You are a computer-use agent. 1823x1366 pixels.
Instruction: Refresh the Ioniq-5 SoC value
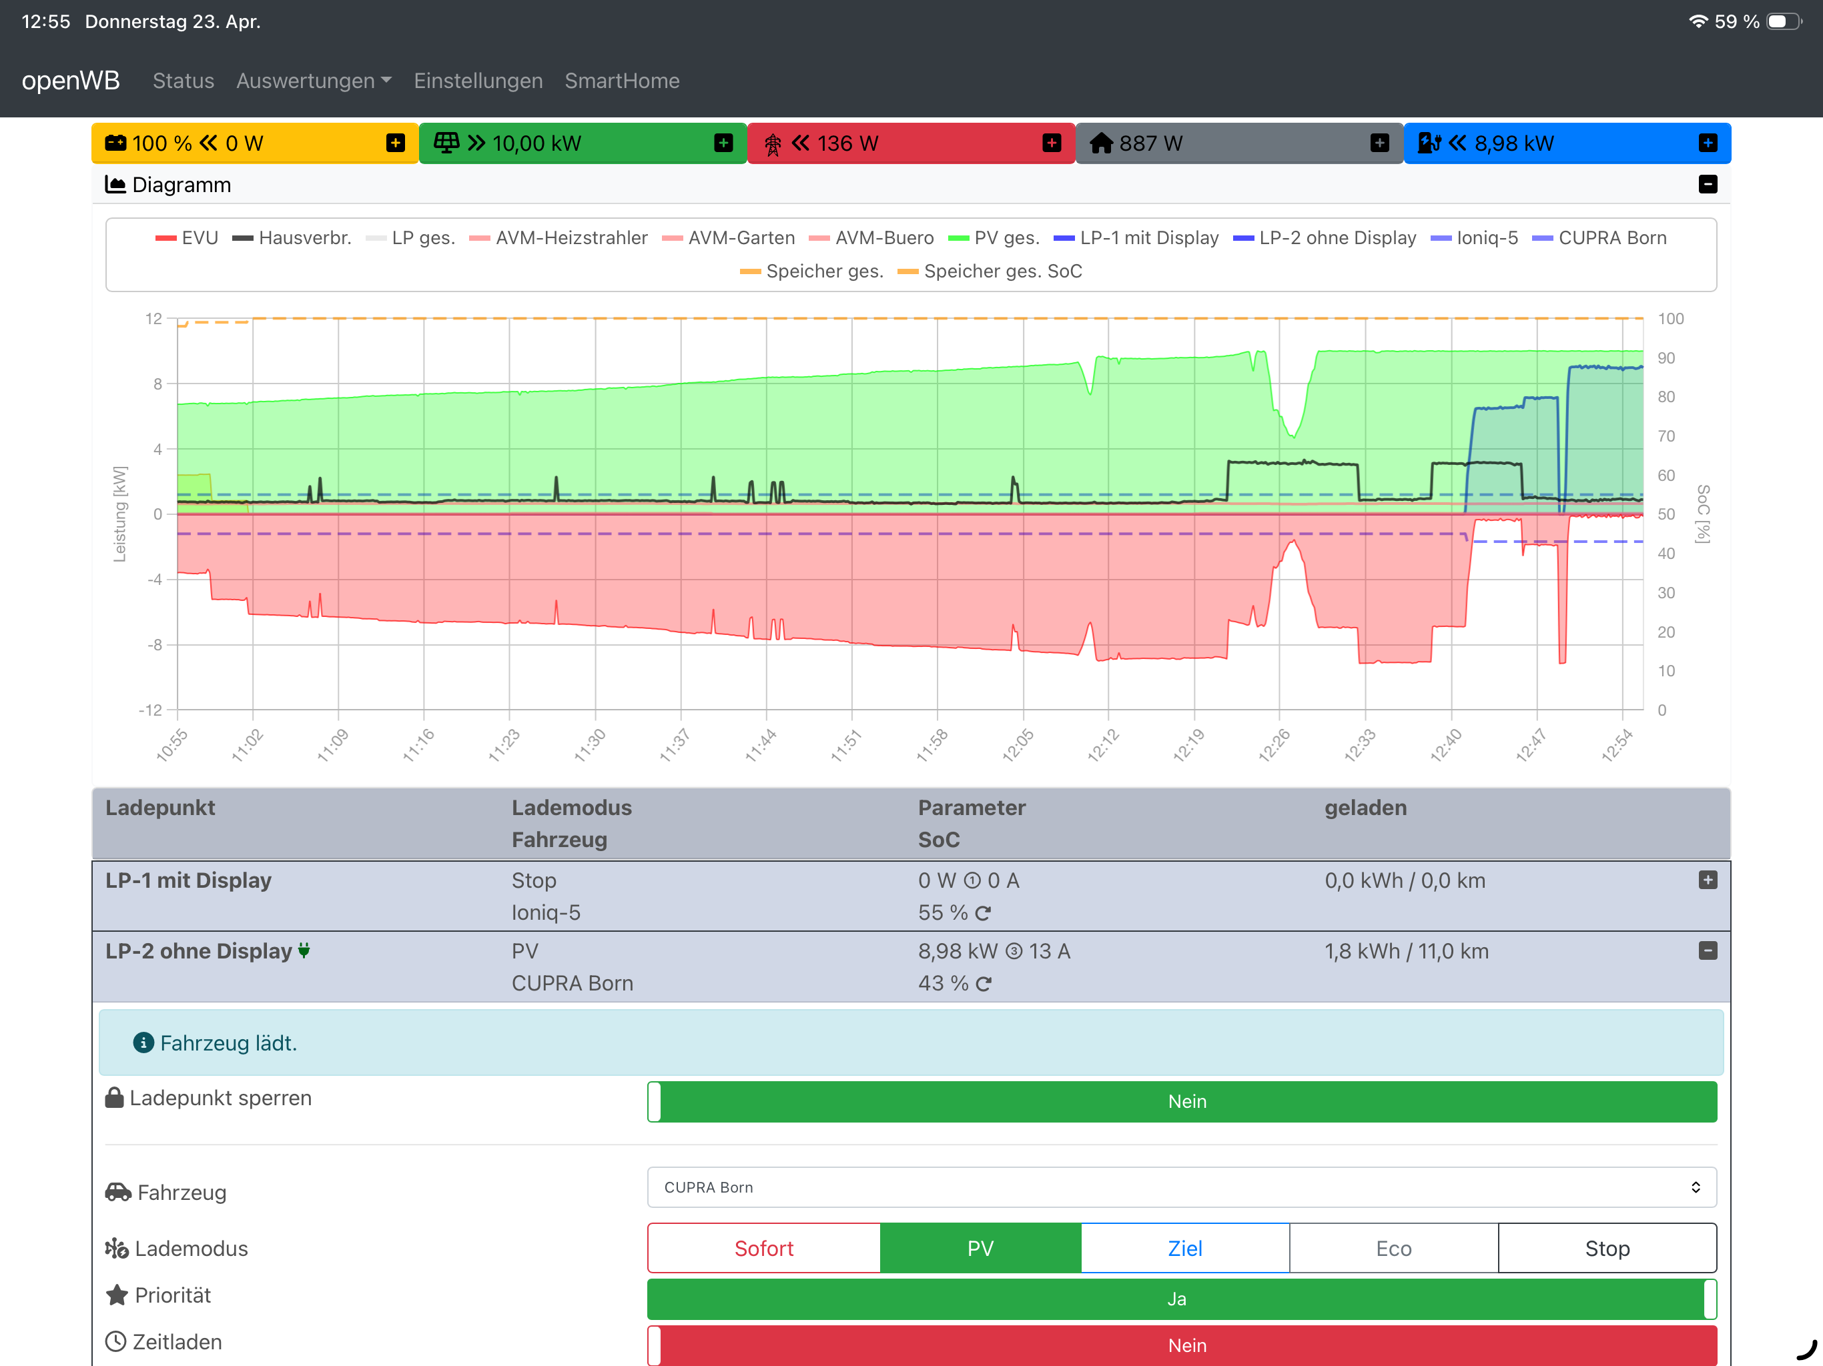click(x=982, y=913)
